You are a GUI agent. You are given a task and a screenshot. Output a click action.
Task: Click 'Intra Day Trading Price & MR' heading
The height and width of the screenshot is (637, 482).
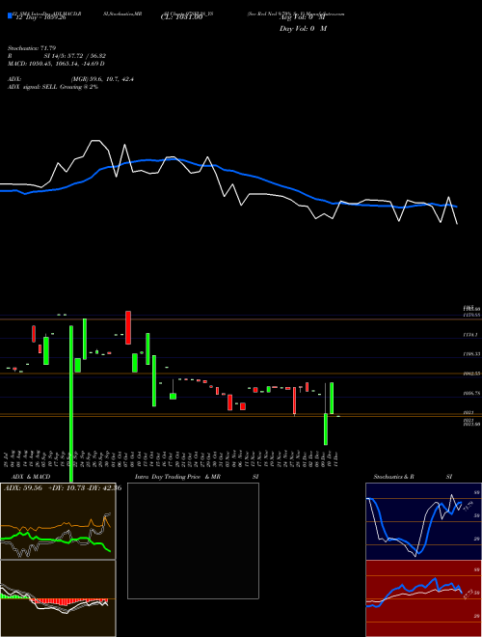click(x=177, y=477)
